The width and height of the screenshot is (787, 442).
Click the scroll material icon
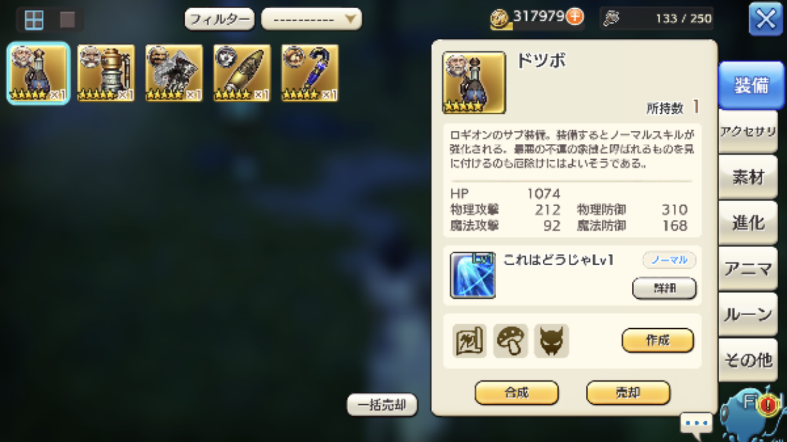tap(470, 341)
